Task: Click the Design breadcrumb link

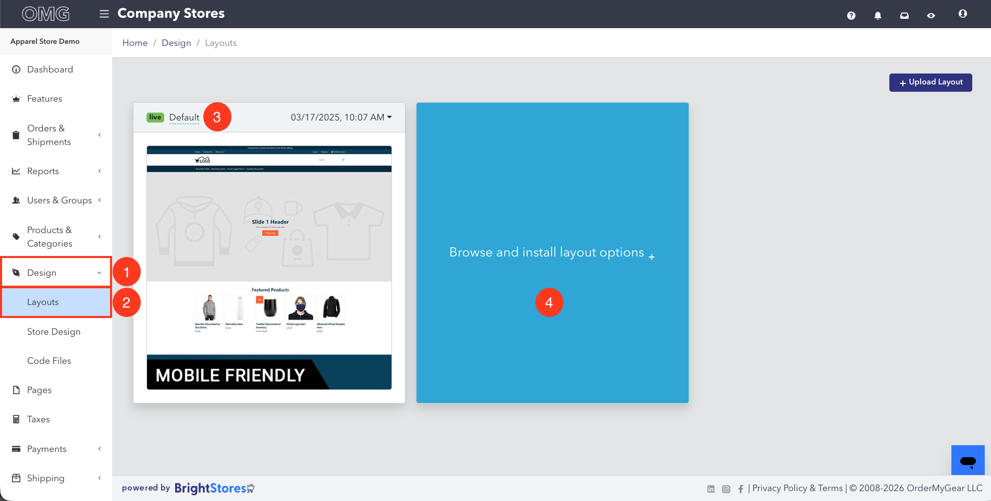Action: pyautogui.click(x=176, y=43)
